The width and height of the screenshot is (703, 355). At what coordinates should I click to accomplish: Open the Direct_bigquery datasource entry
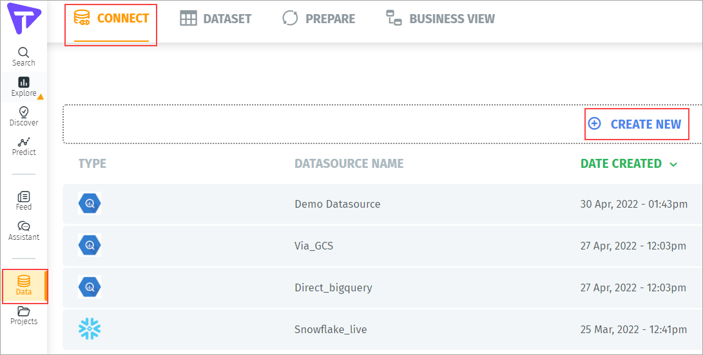[333, 287]
